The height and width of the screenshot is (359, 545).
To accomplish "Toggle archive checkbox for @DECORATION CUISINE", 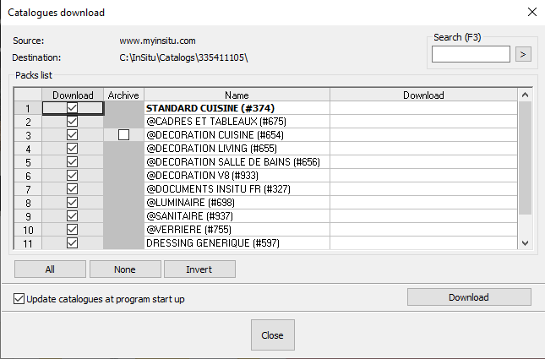I will pyautogui.click(x=124, y=135).
